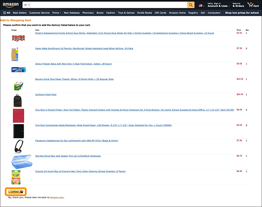Click inside the search text field
262x207 pixels.
pos(109,5)
